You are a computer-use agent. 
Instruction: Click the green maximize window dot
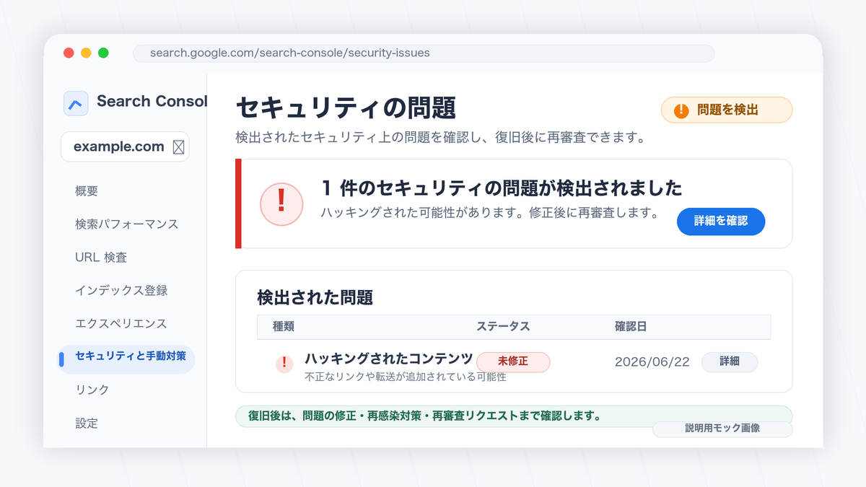click(103, 53)
